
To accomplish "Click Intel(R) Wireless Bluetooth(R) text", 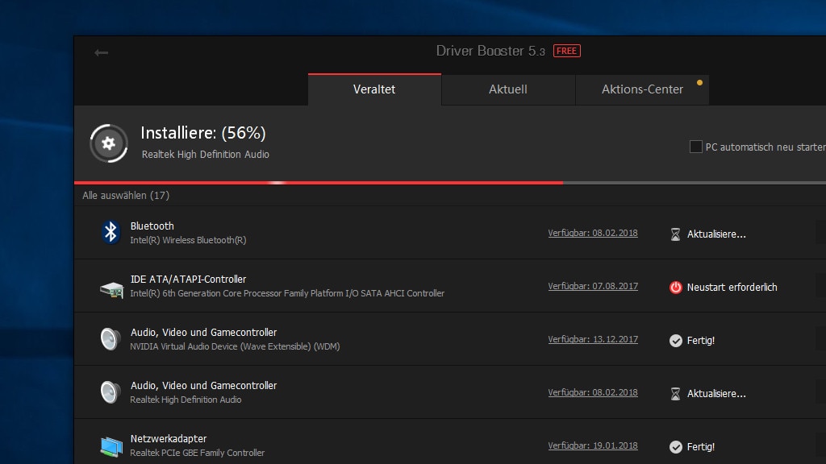I will pyautogui.click(x=188, y=240).
